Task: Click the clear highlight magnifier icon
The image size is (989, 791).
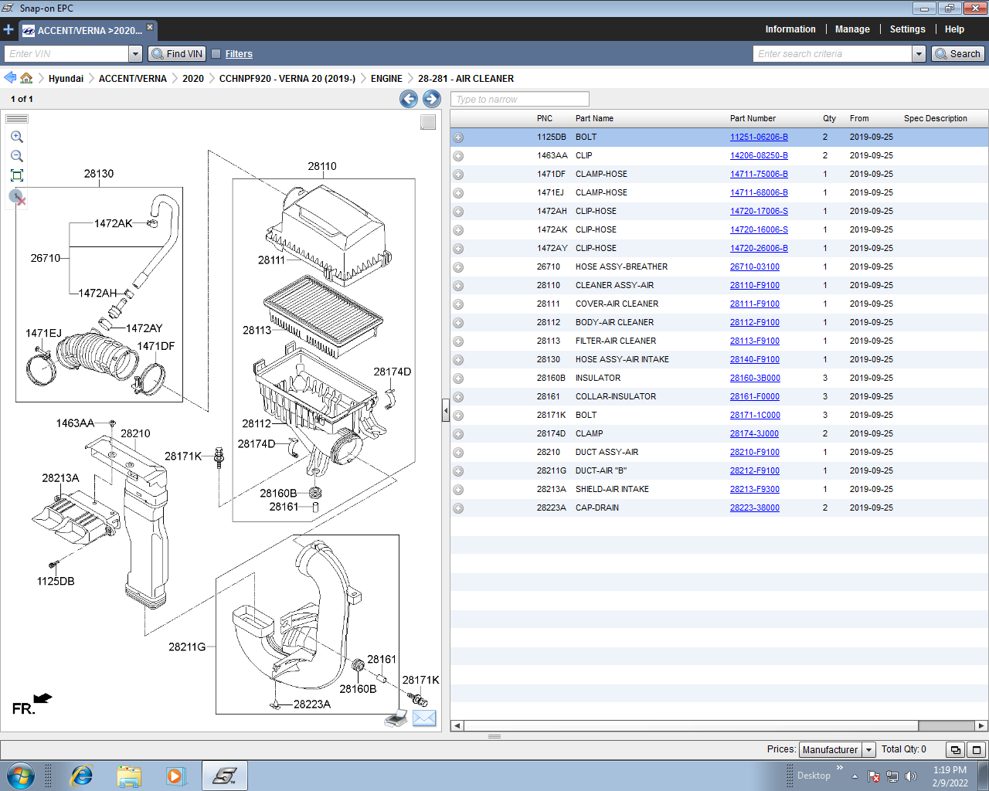Action: 17,197
